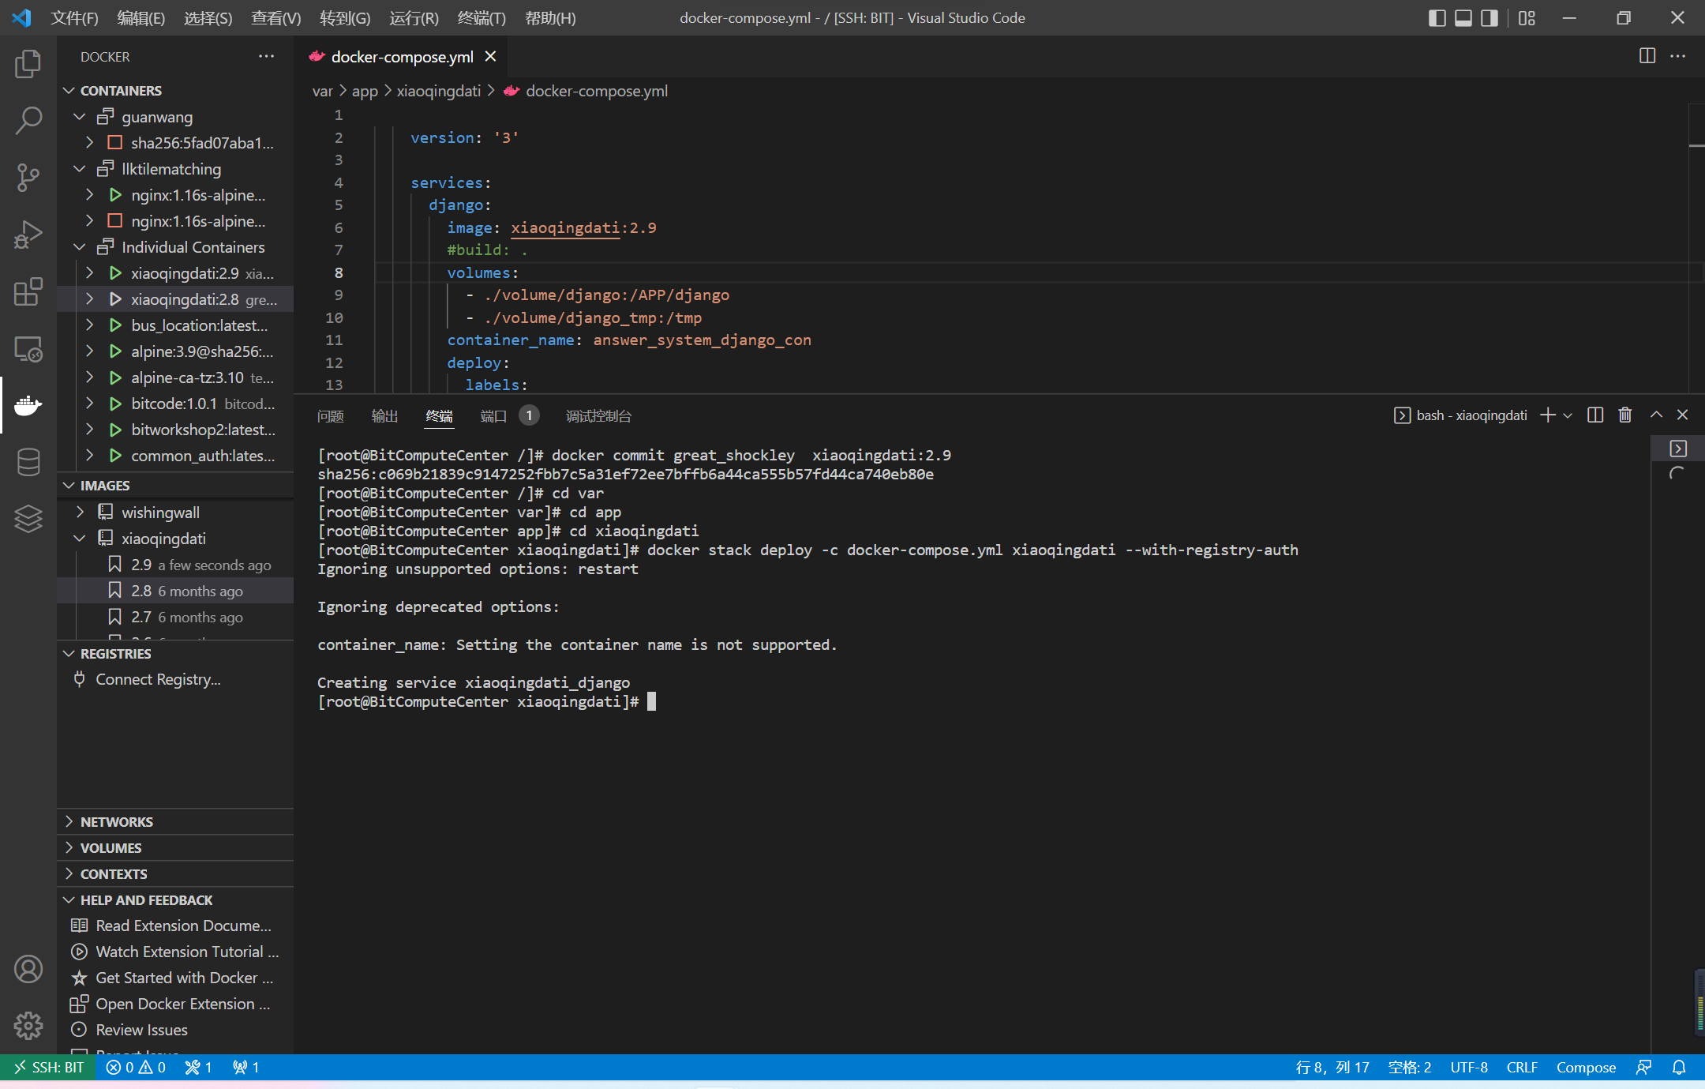The width and height of the screenshot is (1705, 1089).
Task: Change language mode Compose
Action: [x=1586, y=1067]
